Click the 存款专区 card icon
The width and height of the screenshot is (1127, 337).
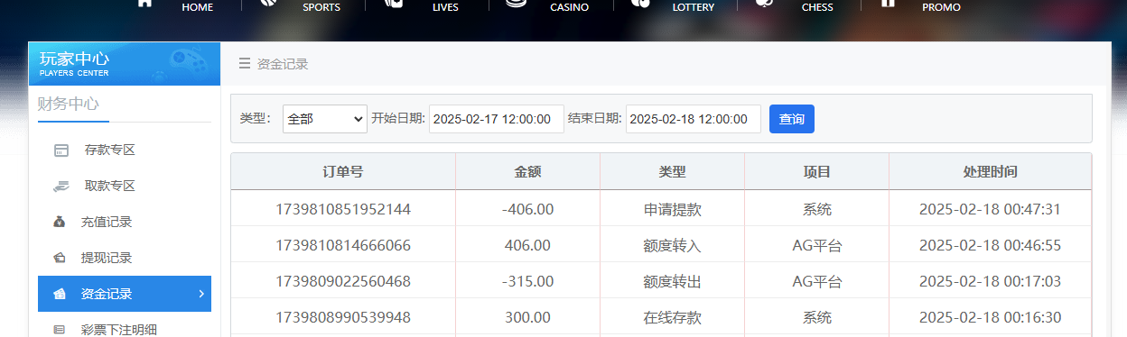[61, 150]
